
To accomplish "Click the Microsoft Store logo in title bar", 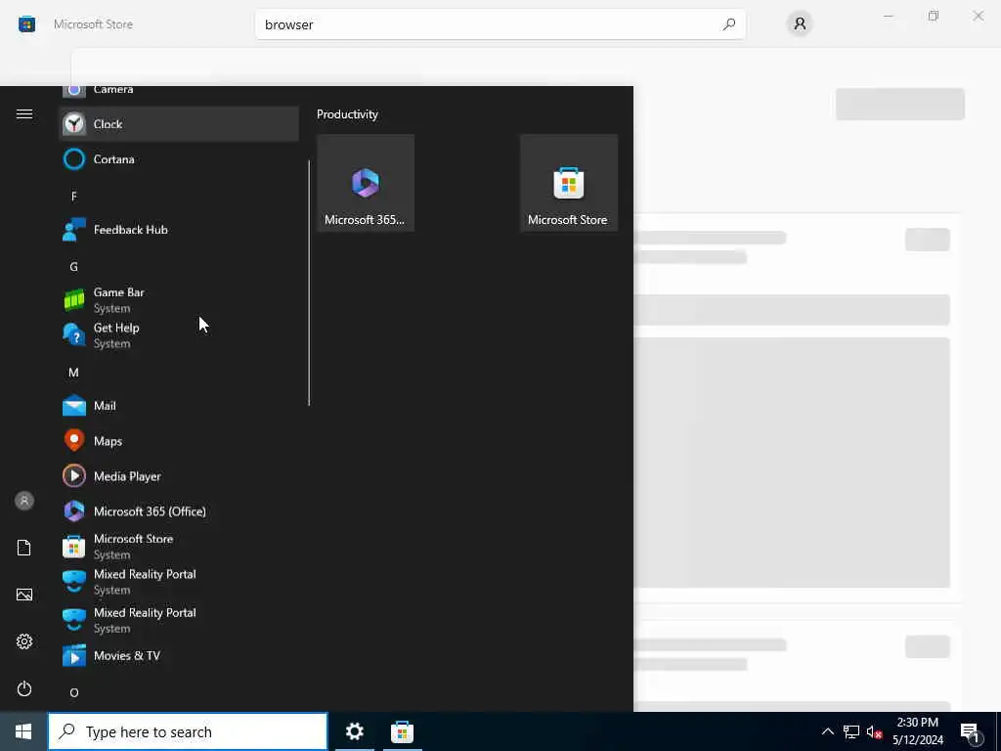I will tap(26, 24).
